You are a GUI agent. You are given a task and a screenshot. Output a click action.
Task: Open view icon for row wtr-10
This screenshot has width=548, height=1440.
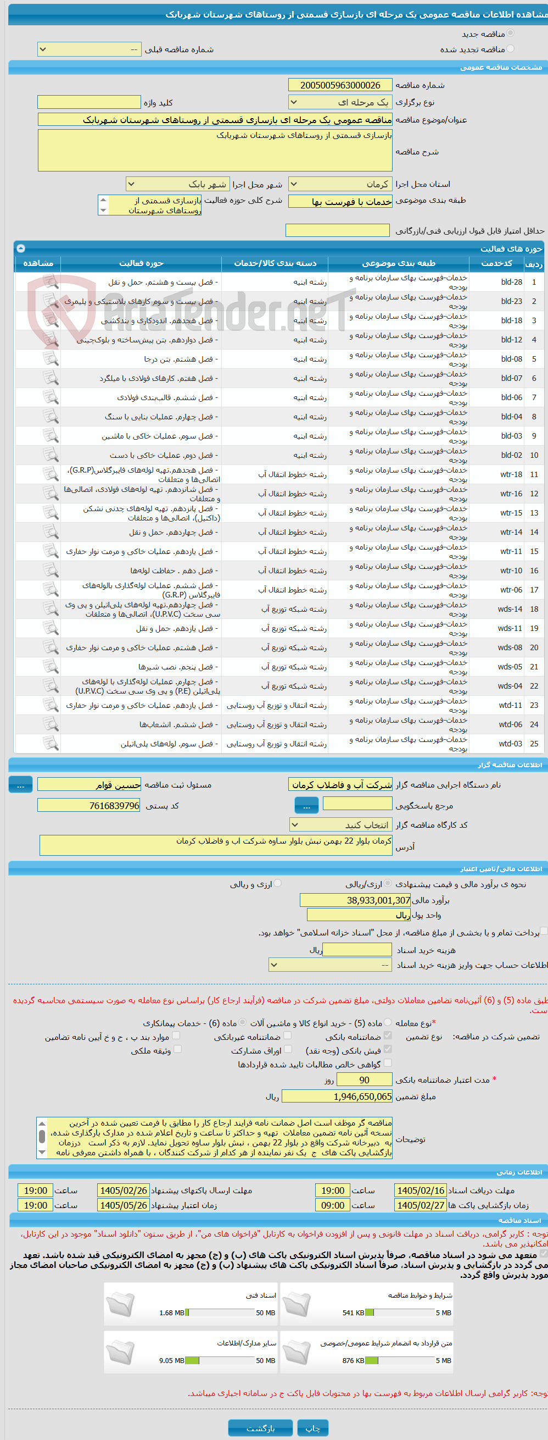point(51,570)
